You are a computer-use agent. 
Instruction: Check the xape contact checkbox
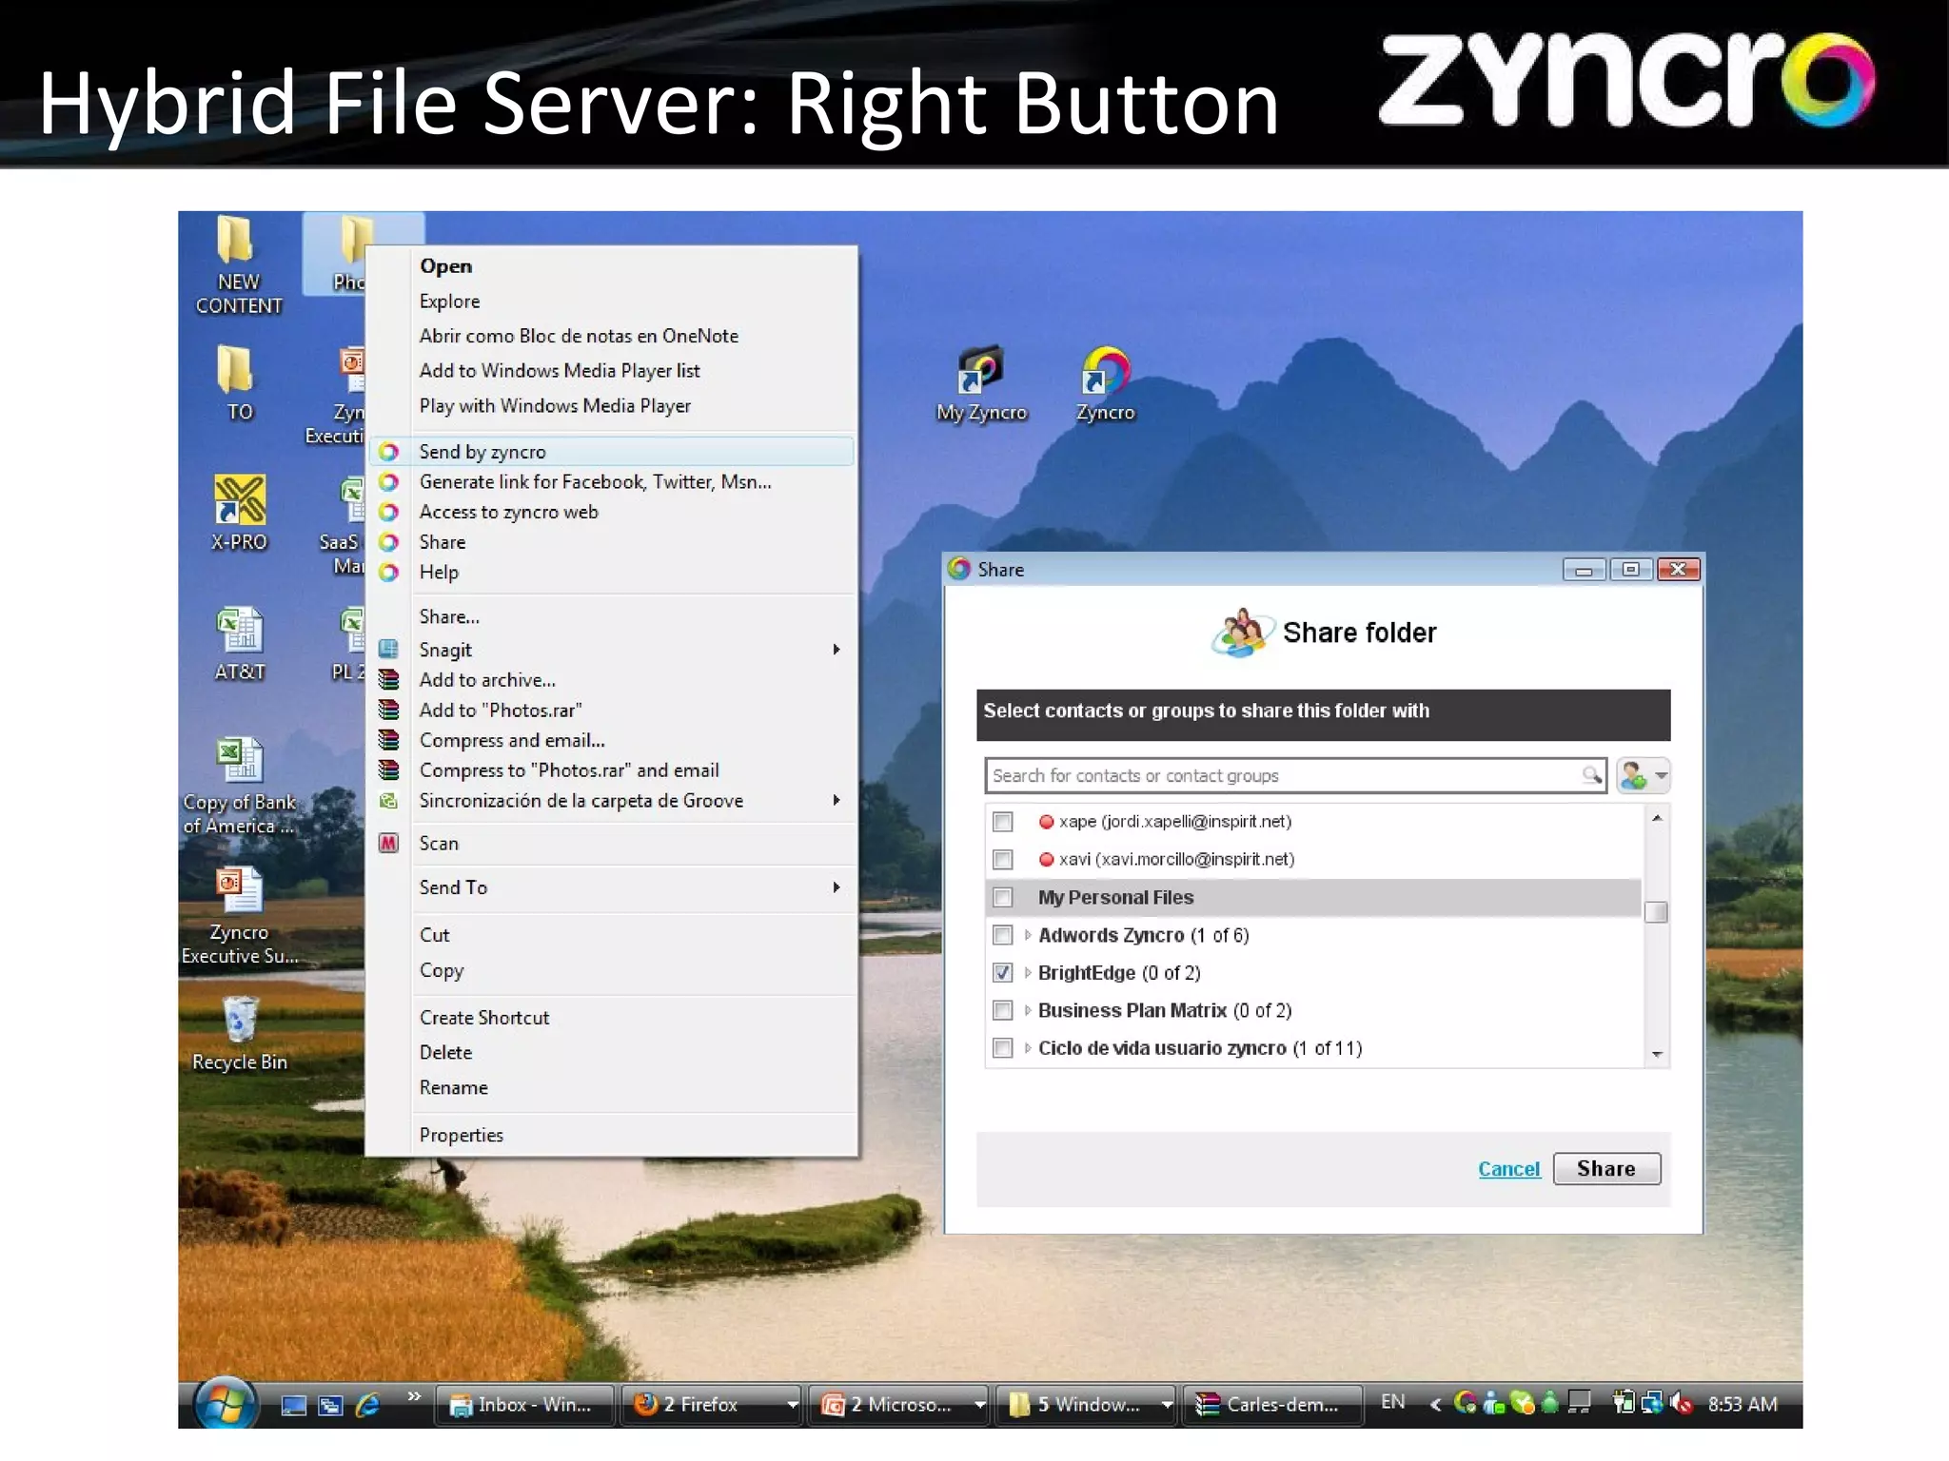click(1002, 822)
